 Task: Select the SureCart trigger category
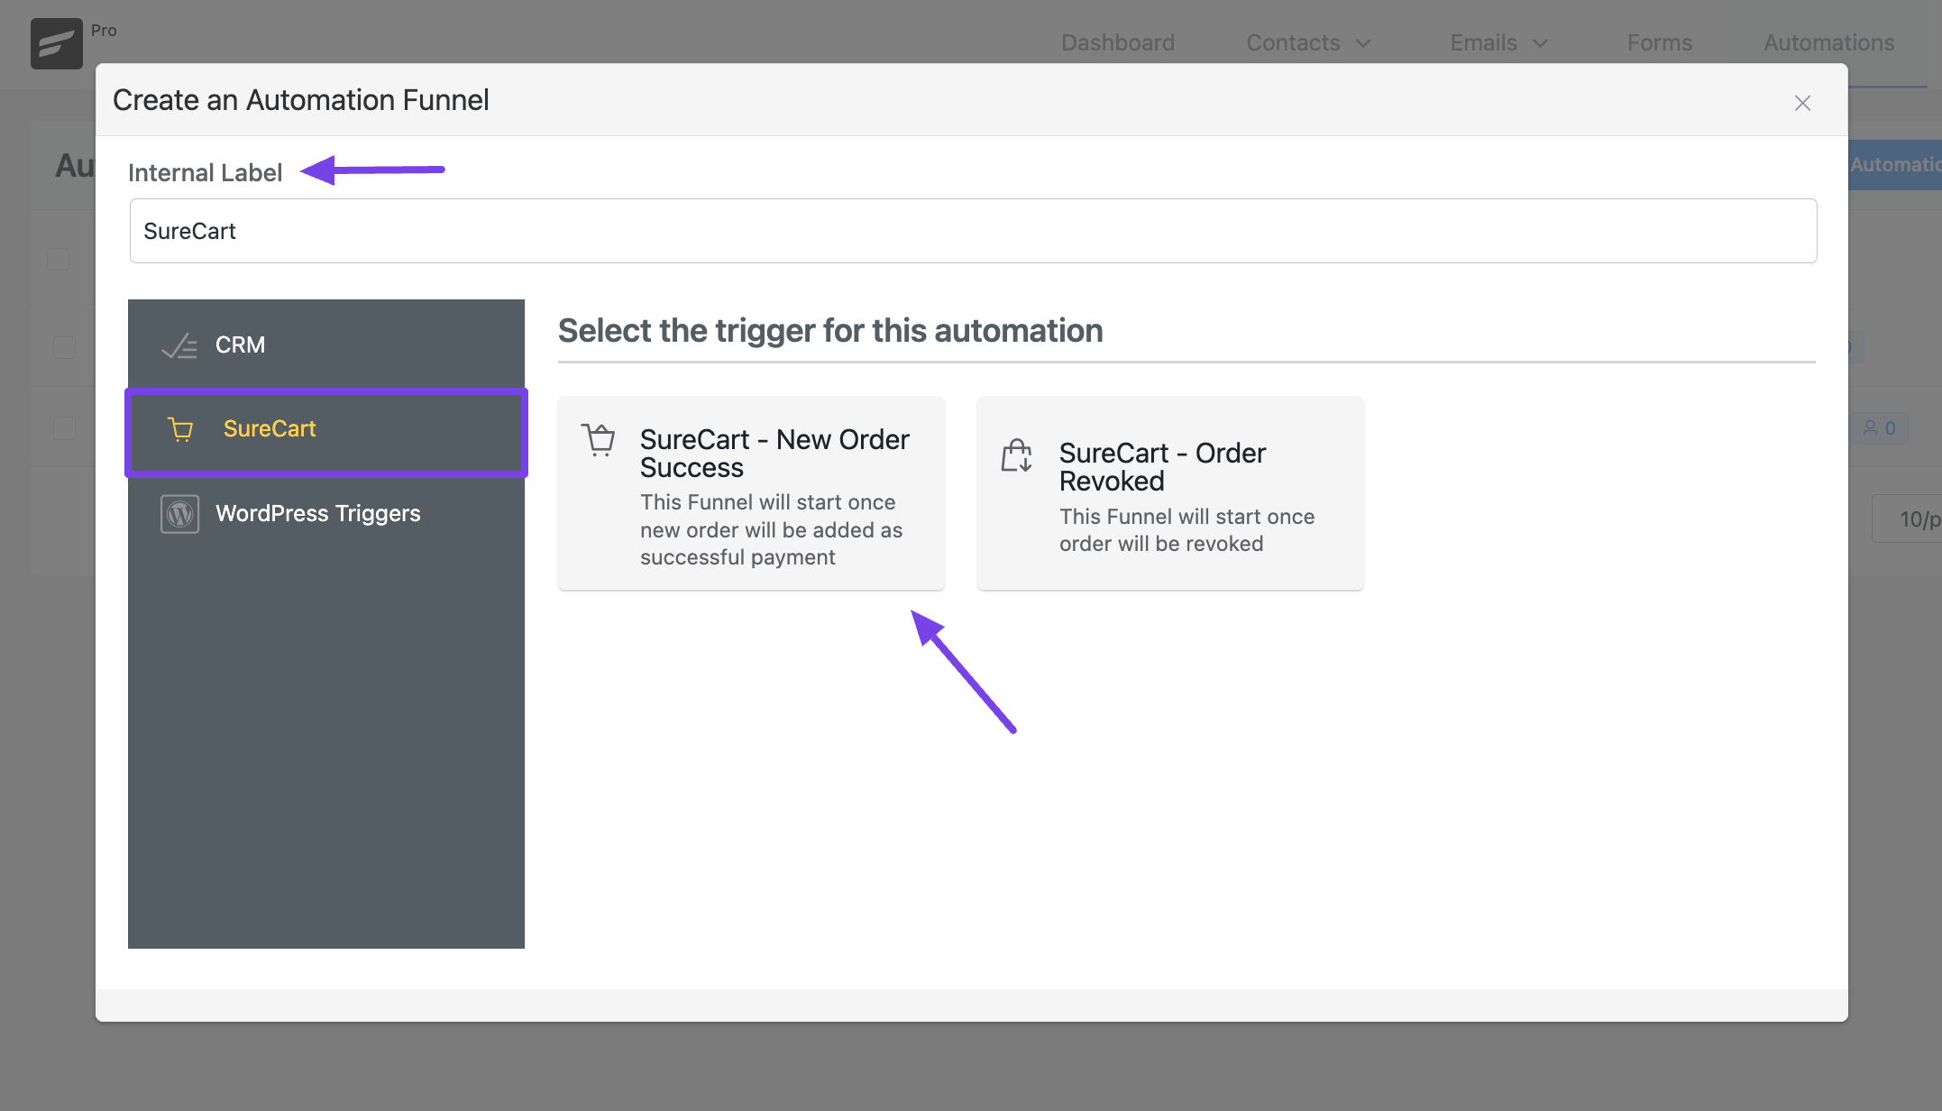[326, 431]
